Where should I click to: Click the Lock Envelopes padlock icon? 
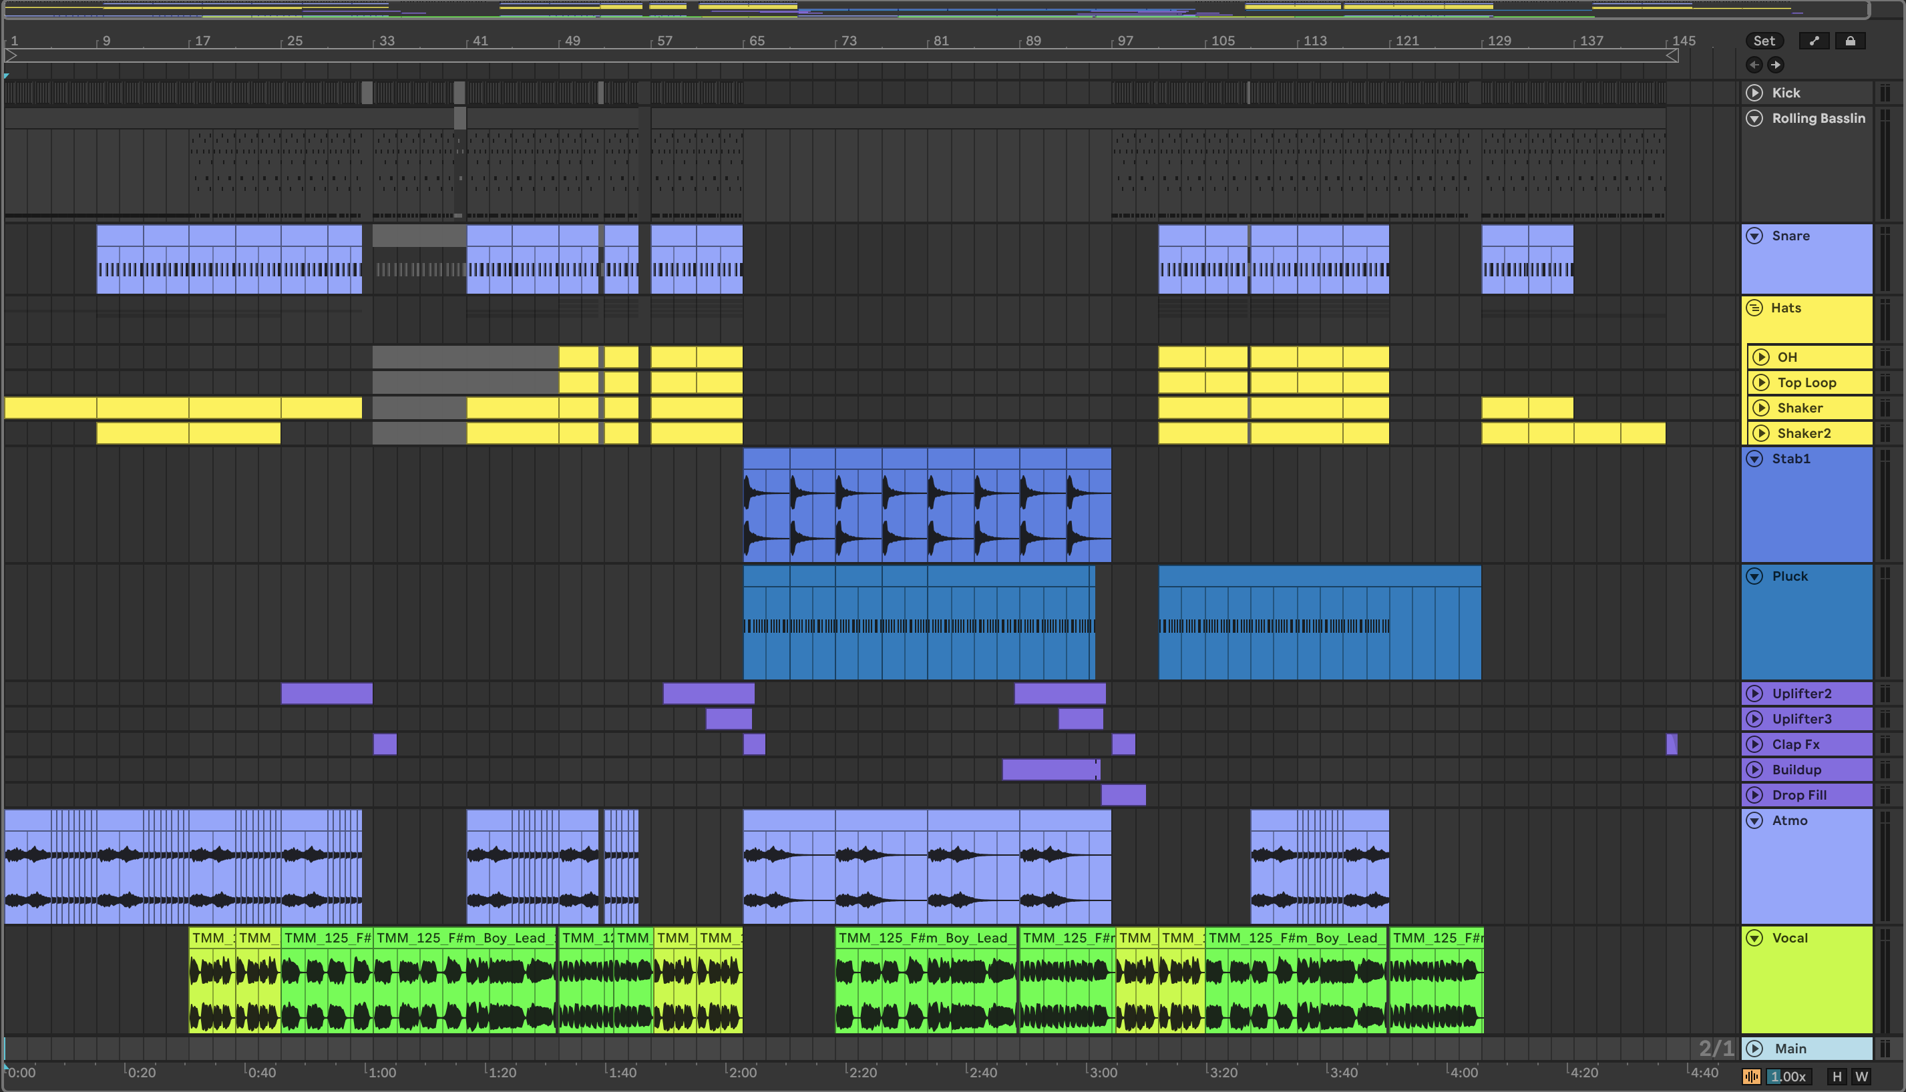pos(1850,41)
